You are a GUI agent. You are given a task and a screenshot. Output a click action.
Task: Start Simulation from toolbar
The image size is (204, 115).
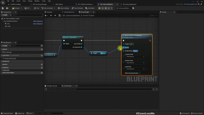coord(90,8)
